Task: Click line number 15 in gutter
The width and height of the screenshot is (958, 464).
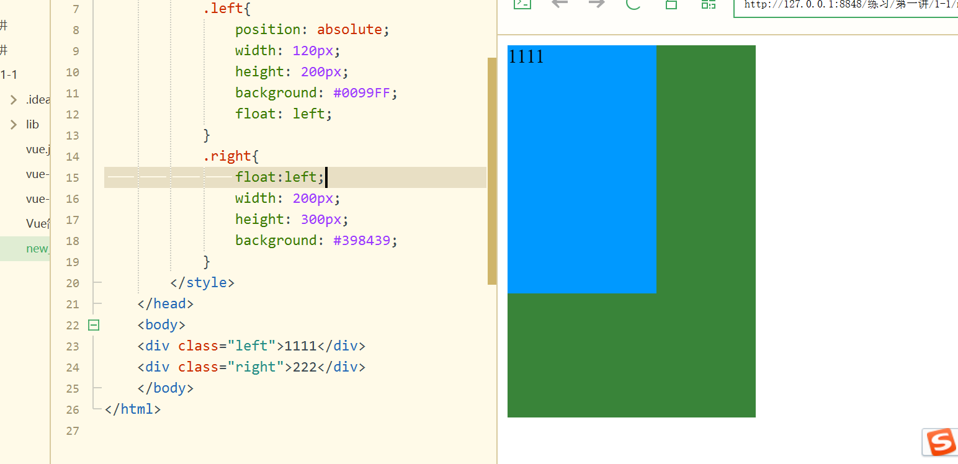Action: pos(73,178)
